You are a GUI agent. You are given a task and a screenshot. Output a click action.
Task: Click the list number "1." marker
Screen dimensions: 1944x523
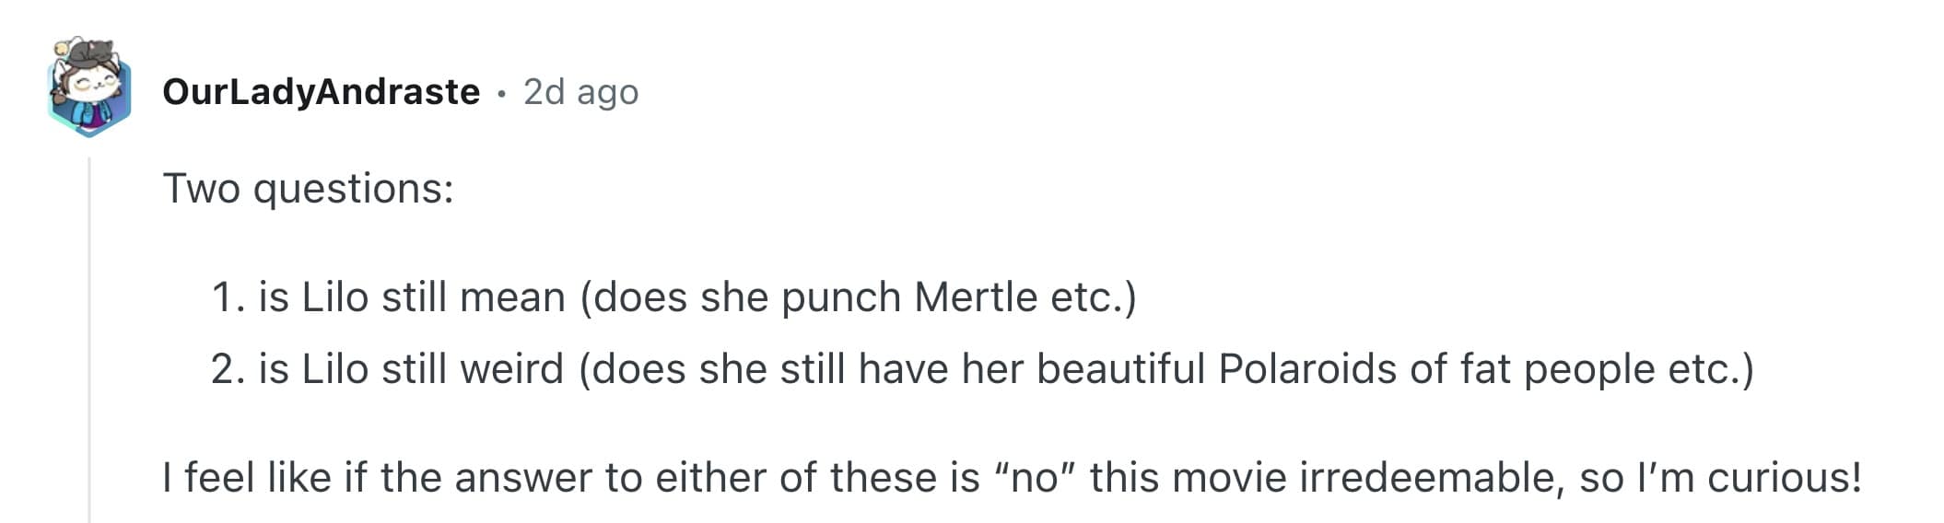228,297
